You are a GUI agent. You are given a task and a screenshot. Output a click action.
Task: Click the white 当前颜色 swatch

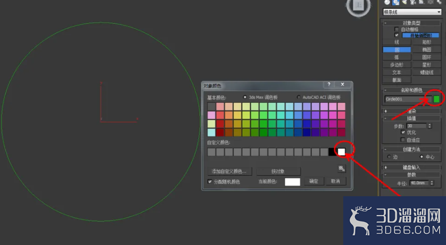[292, 182]
